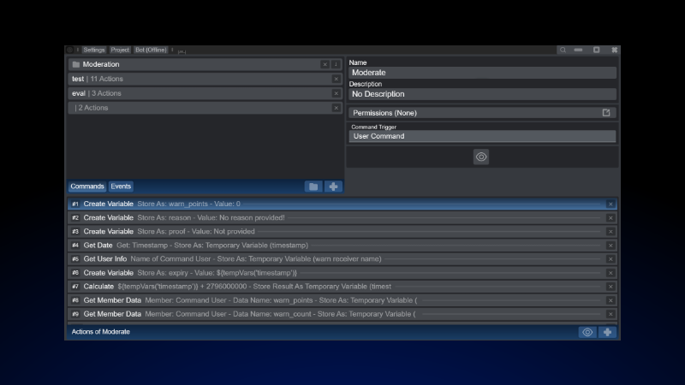Switch to the Events tab

(x=121, y=187)
